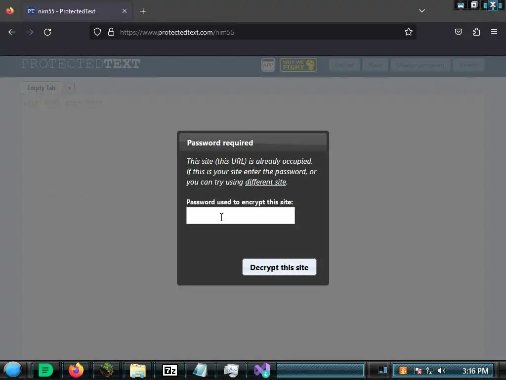This screenshot has height=380, width=506.
Task: Click the Firefox back arrow
Action: 12,32
